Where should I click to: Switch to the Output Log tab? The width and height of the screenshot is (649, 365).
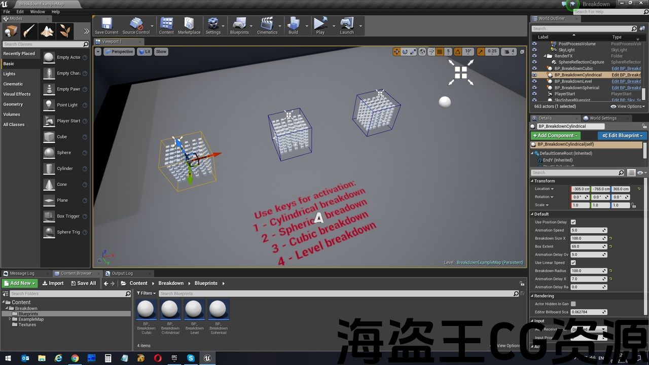pyautogui.click(x=121, y=273)
